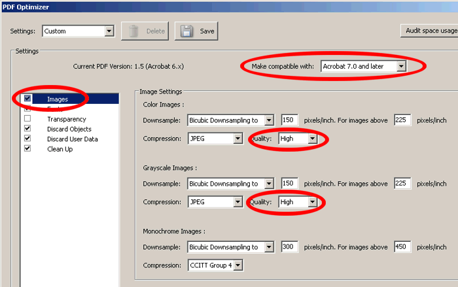
Task: Click Color Images downsample 150 field
Action: point(289,120)
